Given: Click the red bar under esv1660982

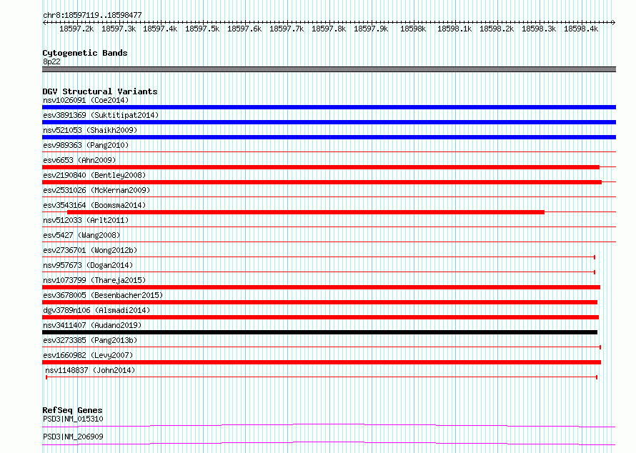Looking at the screenshot, I should pyautogui.click(x=322, y=362).
